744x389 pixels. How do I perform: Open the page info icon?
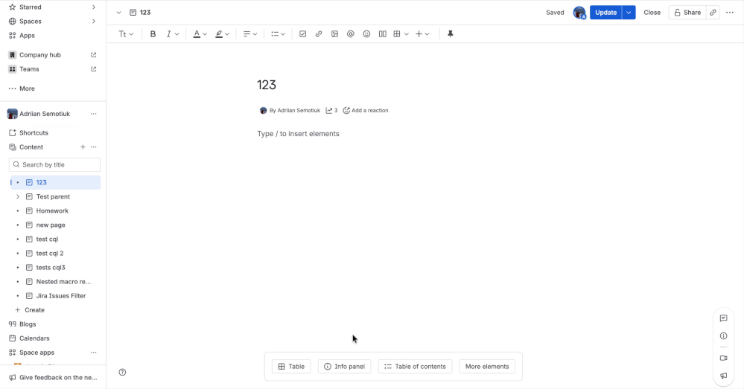(x=724, y=336)
